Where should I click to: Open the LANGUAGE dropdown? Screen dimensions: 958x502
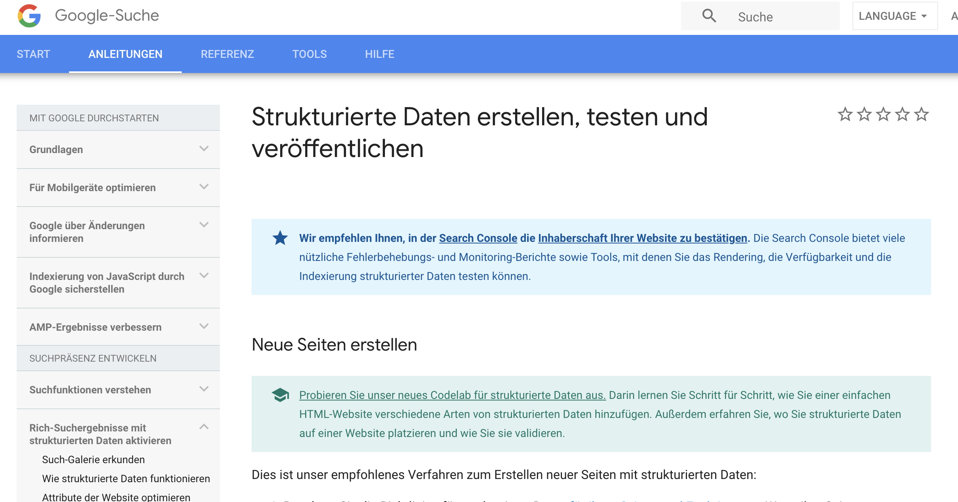click(895, 16)
